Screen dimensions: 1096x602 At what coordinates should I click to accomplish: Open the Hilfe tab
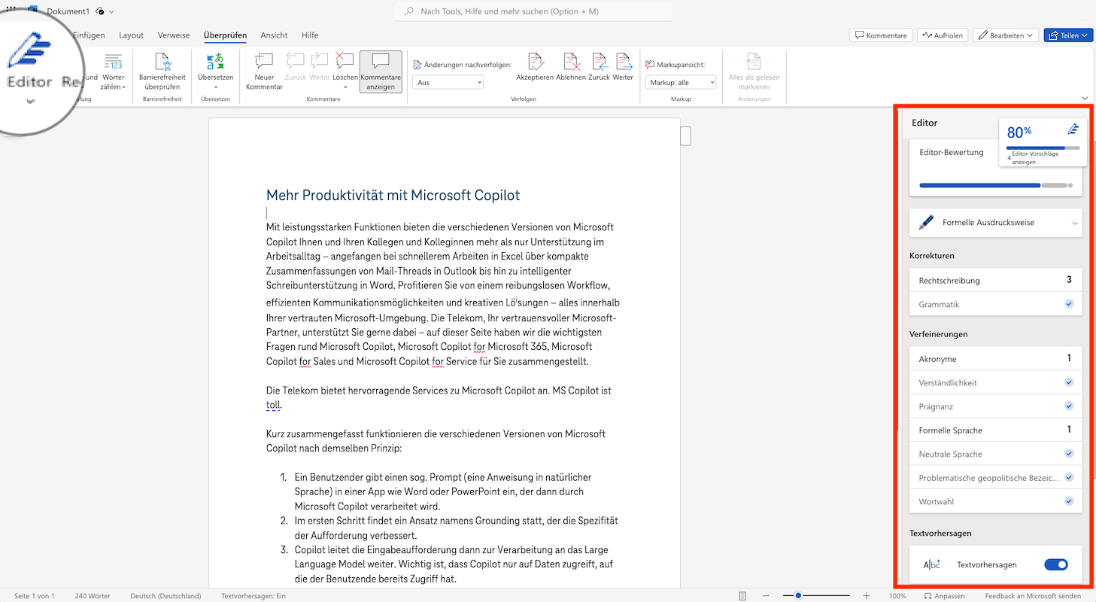click(310, 35)
